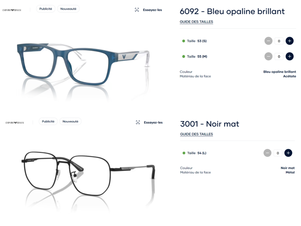Click Nouveauté tag on black metal frame

click(70, 121)
